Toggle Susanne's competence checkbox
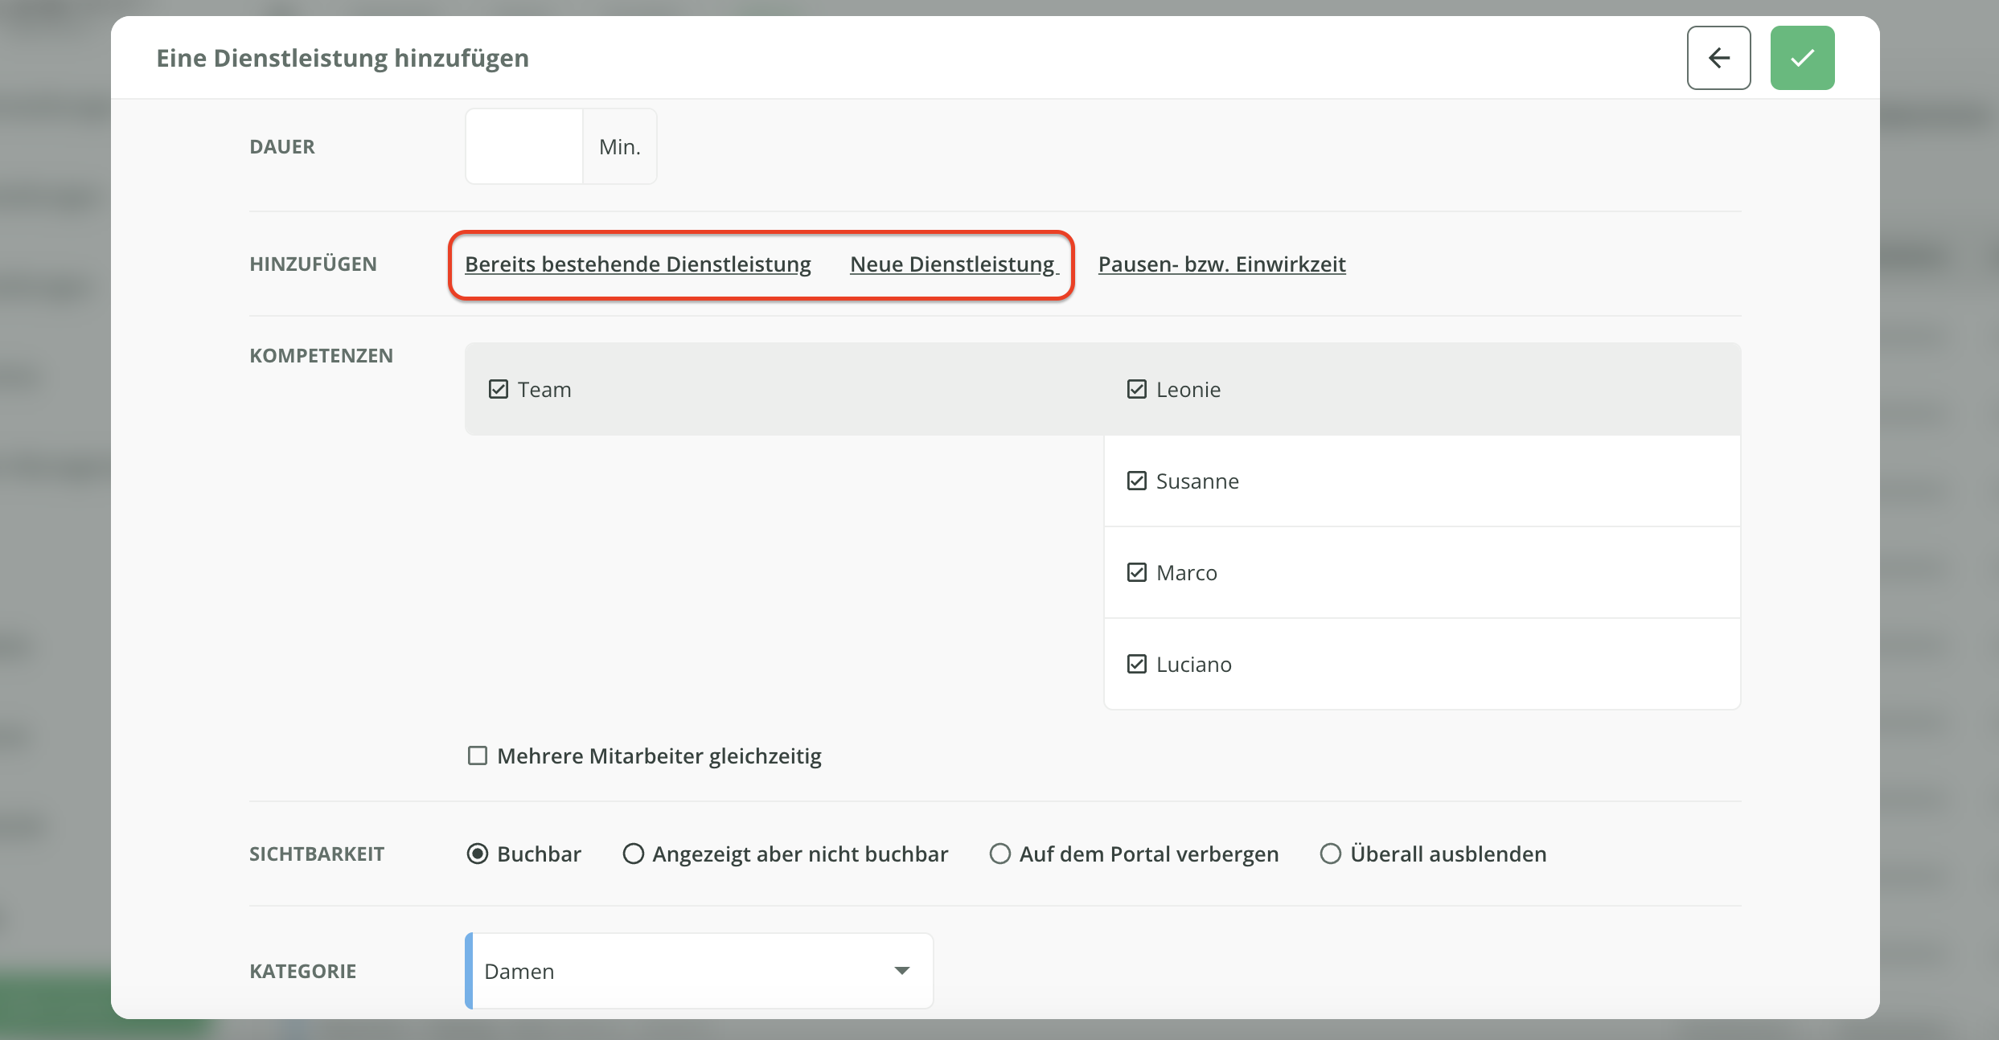This screenshot has width=1999, height=1040. coord(1136,481)
